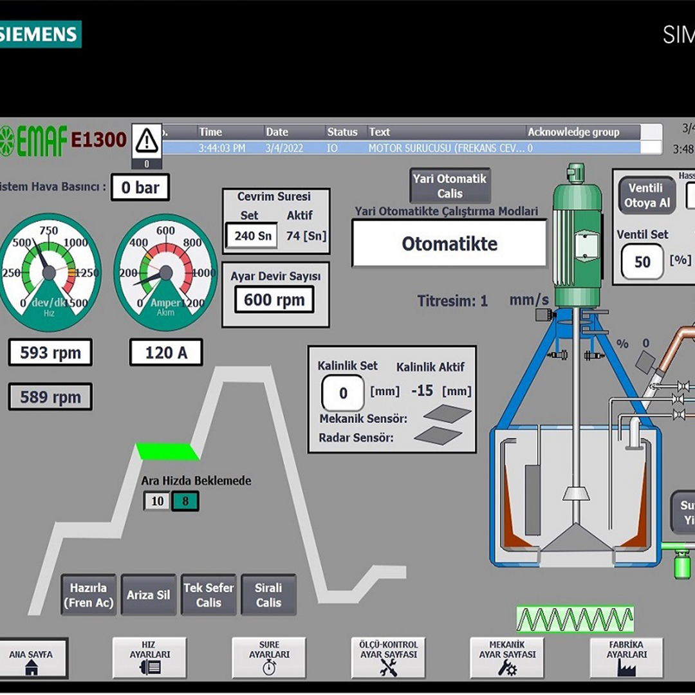This screenshot has width=695, height=695.
Task: Toggle Ventili Otoya Al button
Action: click(647, 196)
